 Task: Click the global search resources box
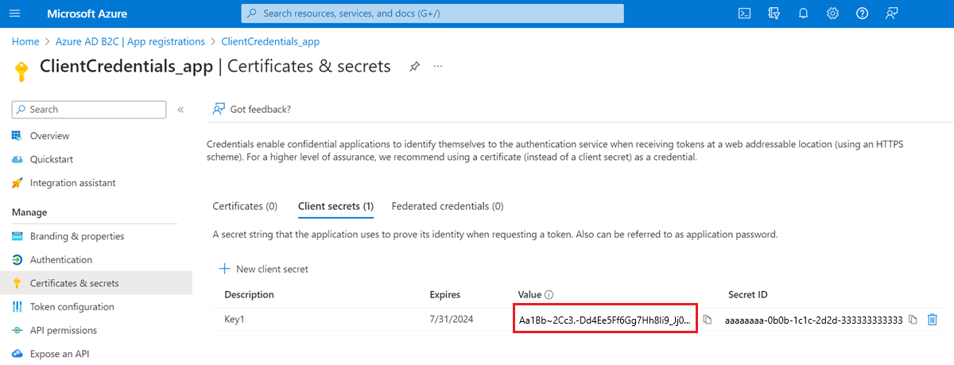click(432, 14)
